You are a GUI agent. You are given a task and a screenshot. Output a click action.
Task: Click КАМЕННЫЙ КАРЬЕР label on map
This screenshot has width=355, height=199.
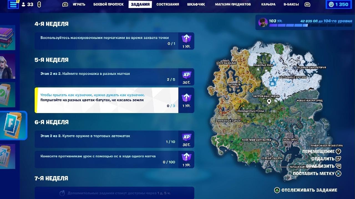[x=229, y=121]
